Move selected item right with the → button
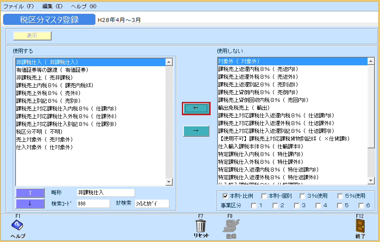This screenshot has height=242, width=380. click(196, 131)
